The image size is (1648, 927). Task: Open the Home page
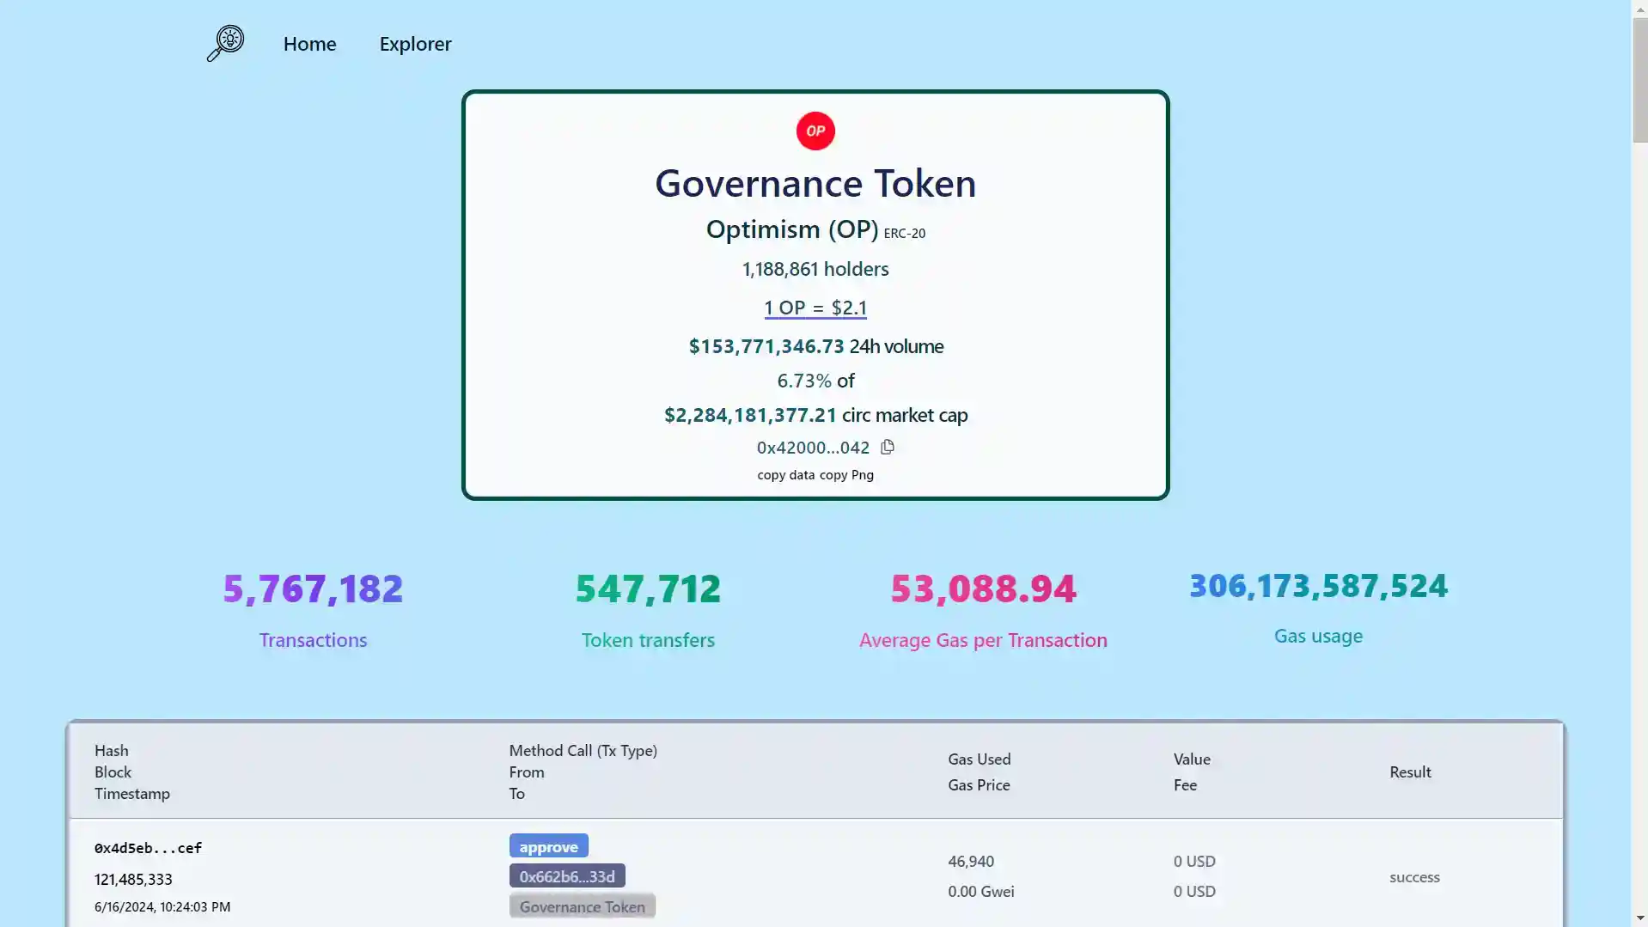309,43
